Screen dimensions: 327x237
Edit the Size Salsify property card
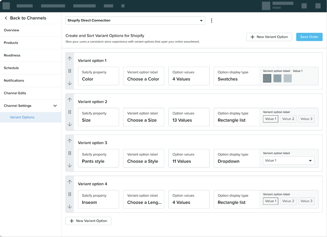[98, 117]
